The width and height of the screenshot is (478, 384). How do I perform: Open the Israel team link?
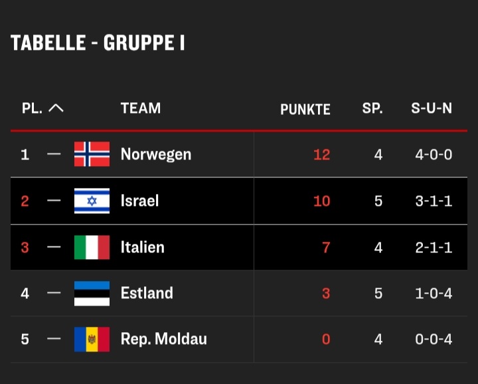[x=139, y=201]
